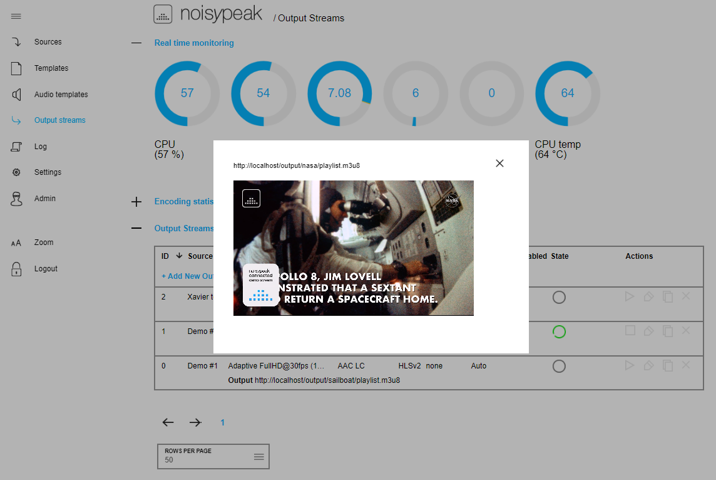Toggle green state circle for stream ID 1
Image resolution: width=716 pixels, height=480 pixels.
pyautogui.click(x=559, y=331)
